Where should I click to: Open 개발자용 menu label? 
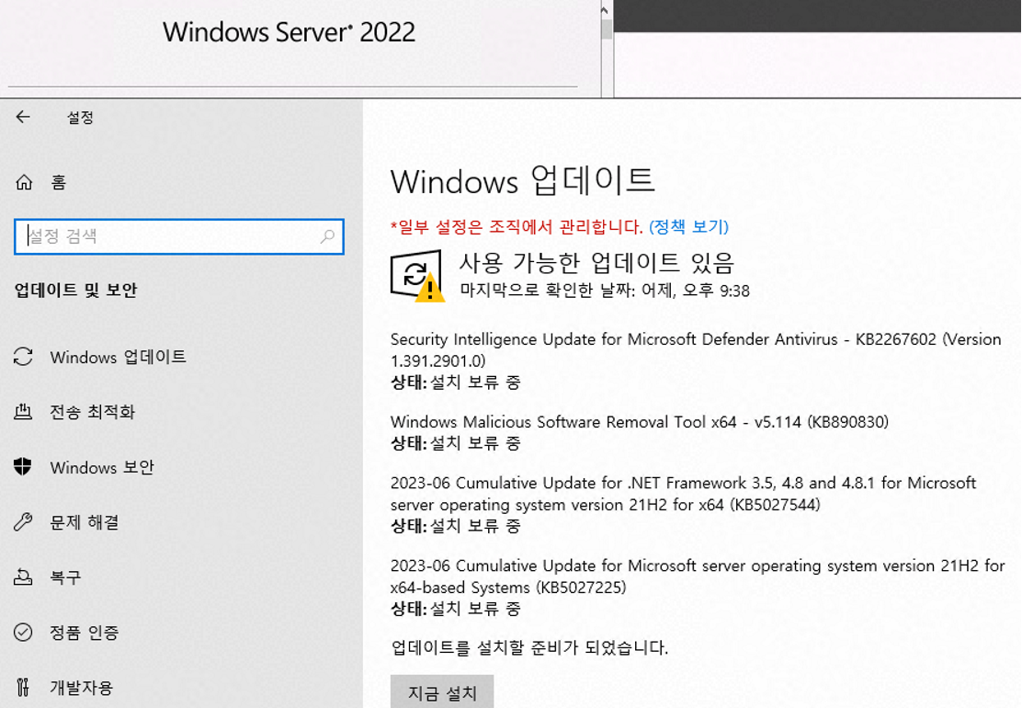pyautogui.click(x=82, y=688)
